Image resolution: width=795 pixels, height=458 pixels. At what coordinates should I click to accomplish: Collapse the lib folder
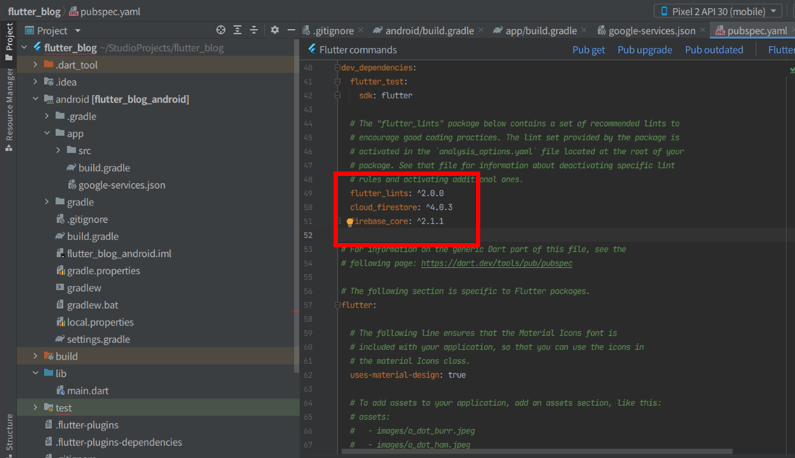click(35, 373)
